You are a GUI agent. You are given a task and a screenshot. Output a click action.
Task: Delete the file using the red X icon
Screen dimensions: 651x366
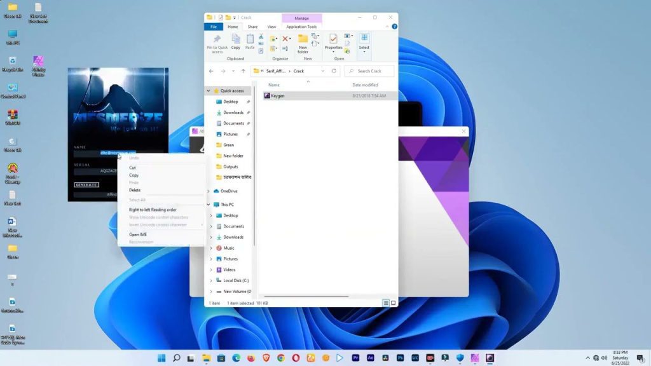285,39
